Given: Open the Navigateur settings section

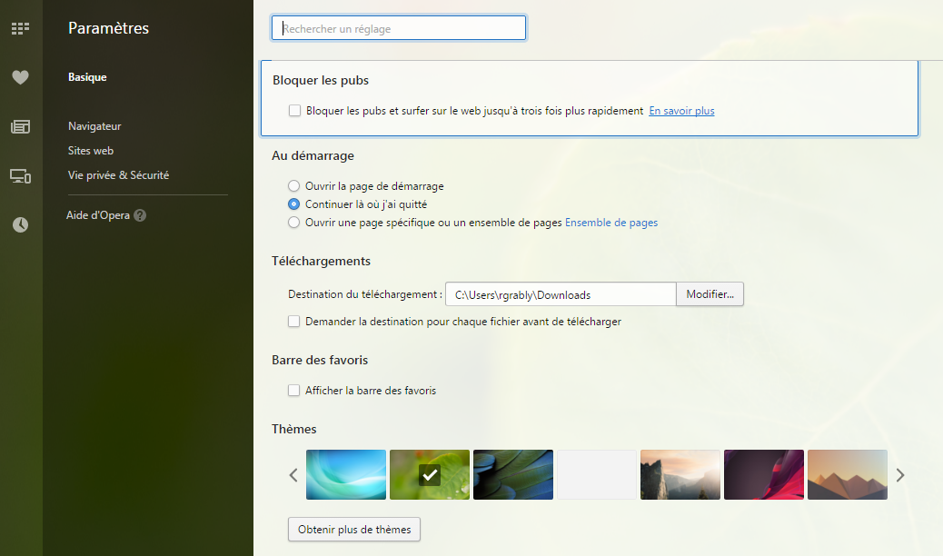Looking at the screenshot, I should (x=94, y=126).
